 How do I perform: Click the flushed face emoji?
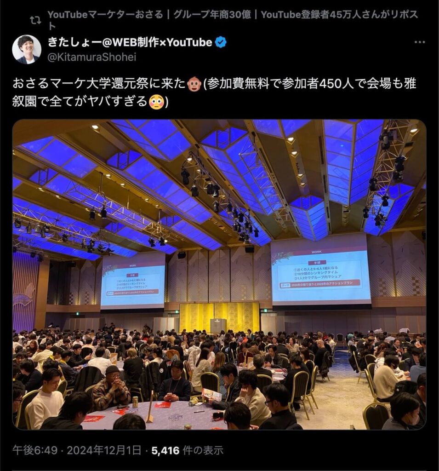click(x=156, y=102)
